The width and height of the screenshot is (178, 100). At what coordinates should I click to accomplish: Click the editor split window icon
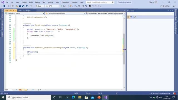[124, 16]
